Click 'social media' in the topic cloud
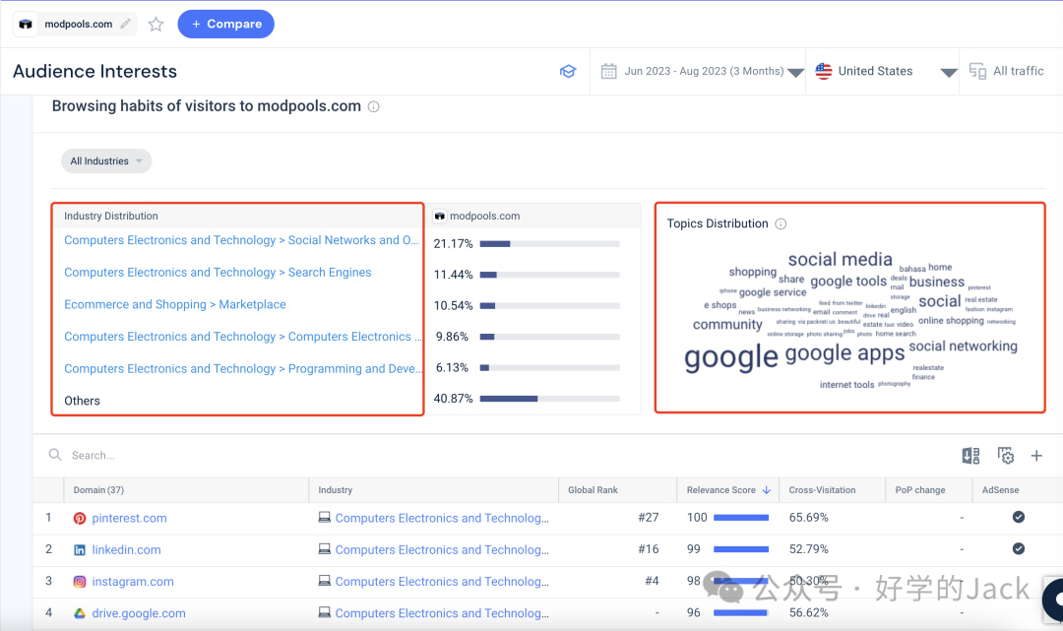The width and height of the screenshot is (1063, 631). [840, 260]
